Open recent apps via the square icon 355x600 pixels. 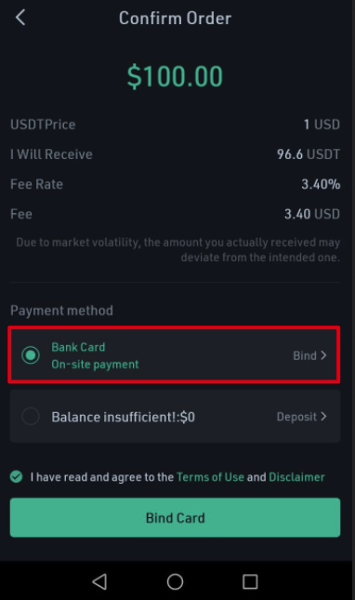(x=250, y=581)
